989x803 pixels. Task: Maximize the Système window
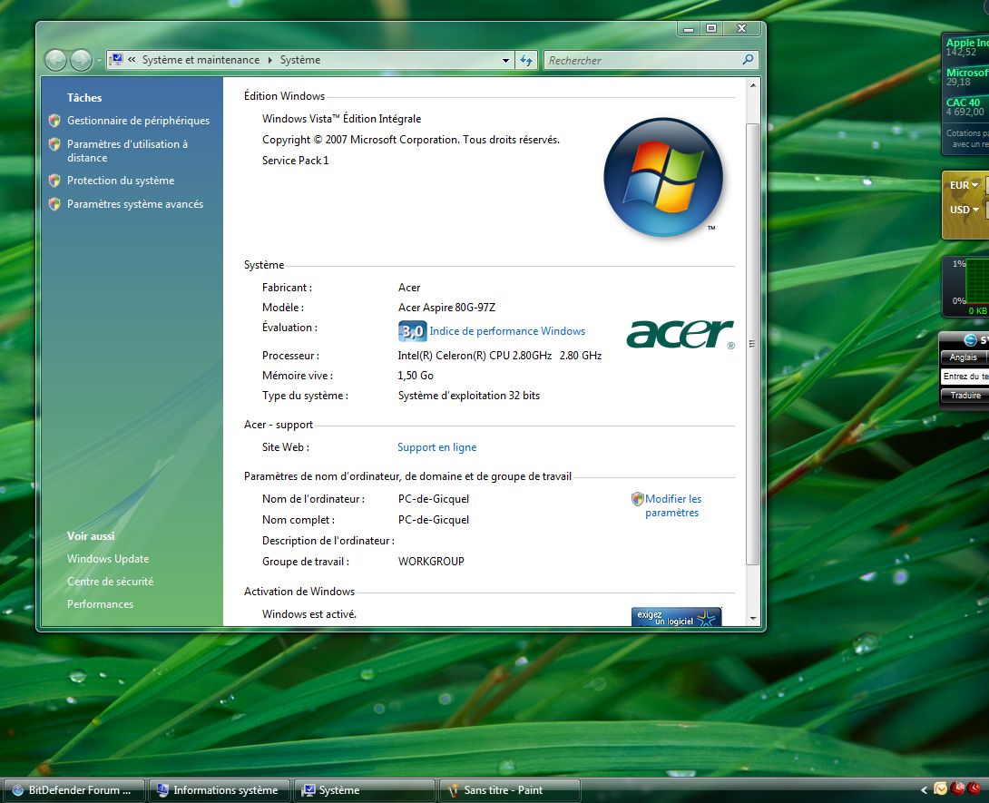tap(711, 28)
